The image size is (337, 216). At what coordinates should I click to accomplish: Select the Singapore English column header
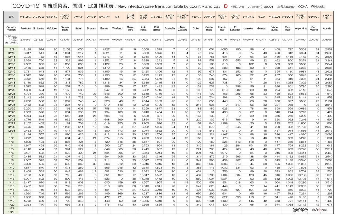click(130, 29)
